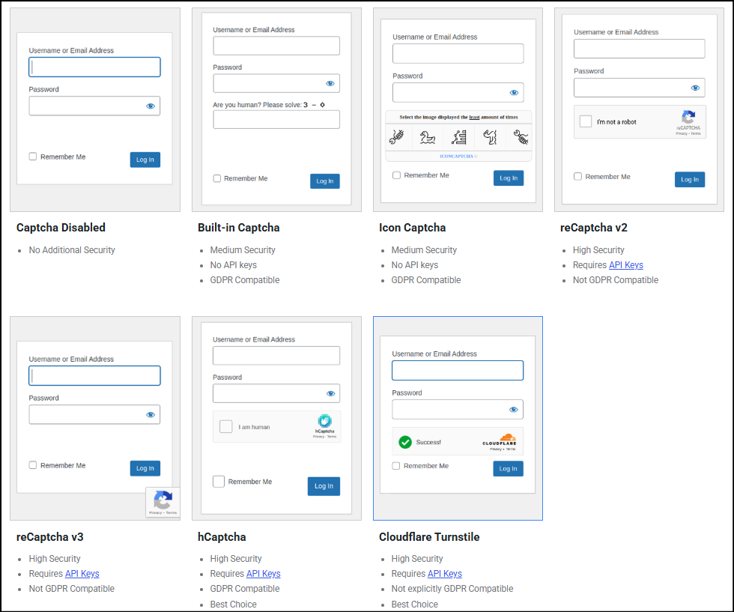Choose the wrench icon left of the duck
This screenshot has width=734, height=612.
pos(397,137)
